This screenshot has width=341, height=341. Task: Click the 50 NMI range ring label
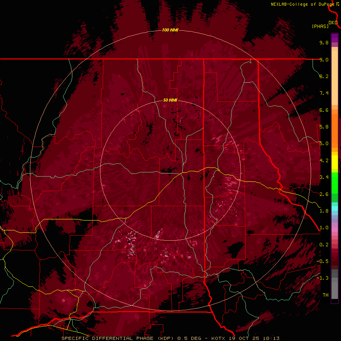pos(170,100)
